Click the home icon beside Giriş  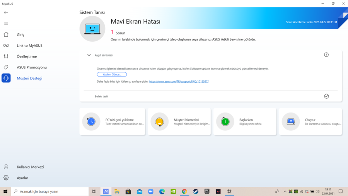tap(6, 34)
